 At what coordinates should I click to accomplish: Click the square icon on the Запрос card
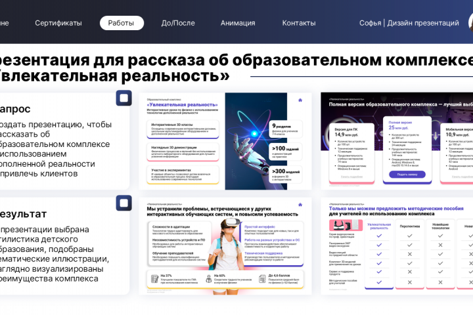[x=124, y=98]
